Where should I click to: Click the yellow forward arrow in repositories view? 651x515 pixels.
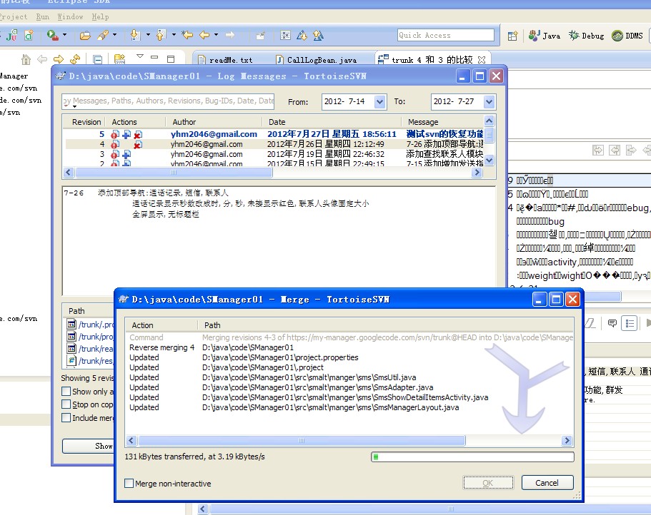click(59, 59)
